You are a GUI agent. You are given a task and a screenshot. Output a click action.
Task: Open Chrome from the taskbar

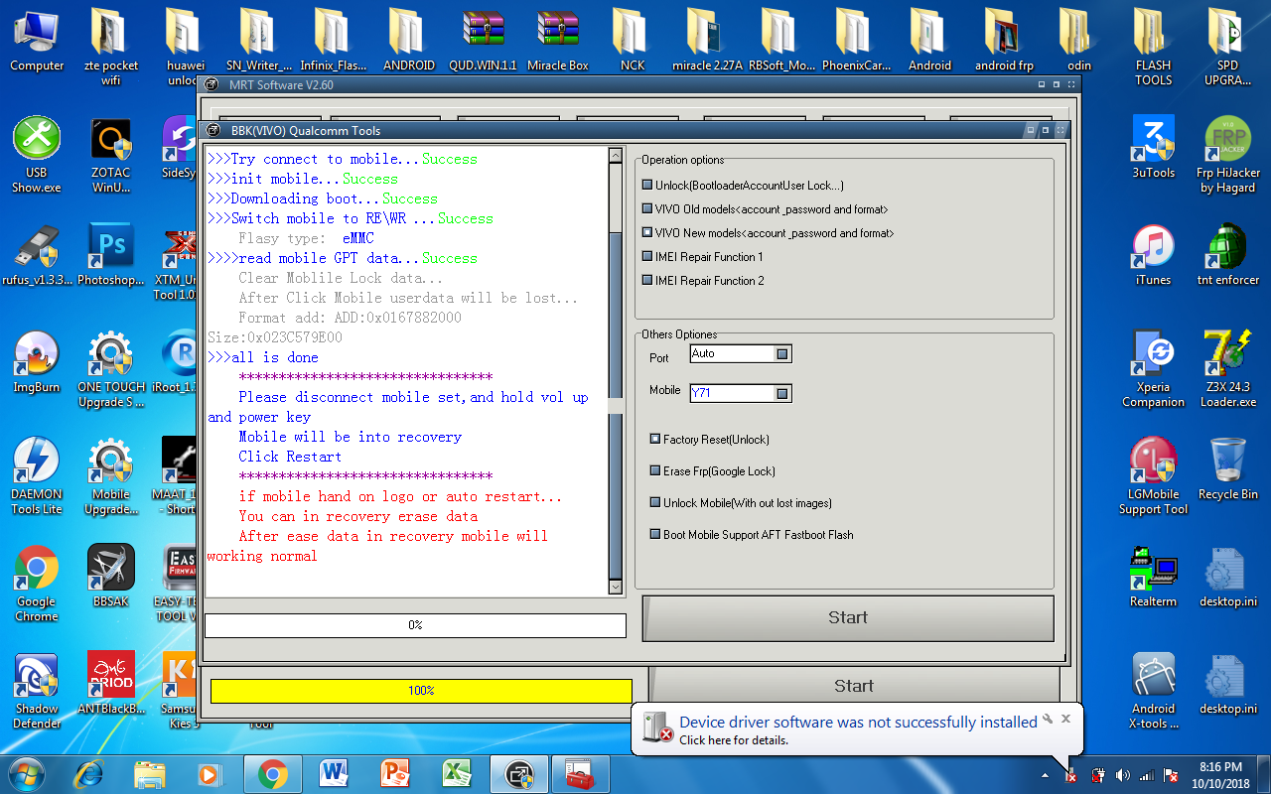(272, 773)
